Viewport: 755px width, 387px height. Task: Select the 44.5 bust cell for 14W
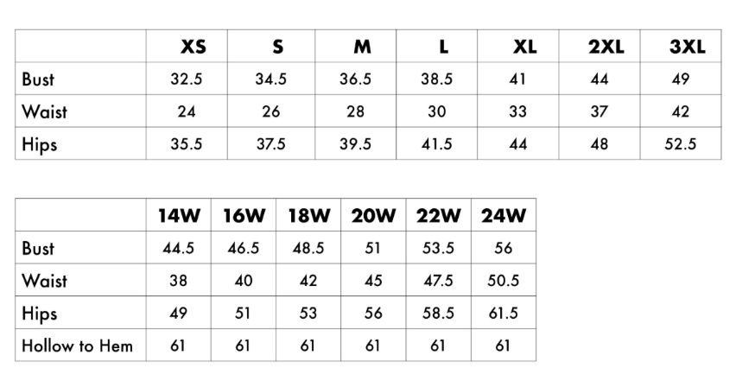click(x=178, y=248)
